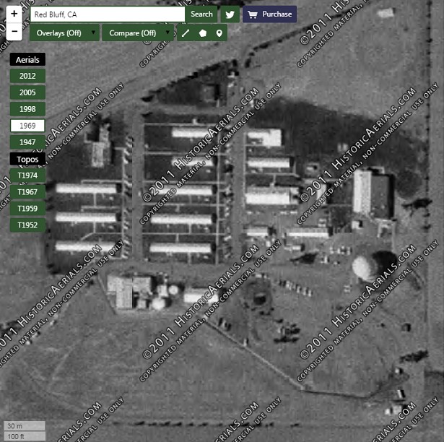Click the Purchase button
This screenshot has height=442, width=444.
(x=269, y=14)
